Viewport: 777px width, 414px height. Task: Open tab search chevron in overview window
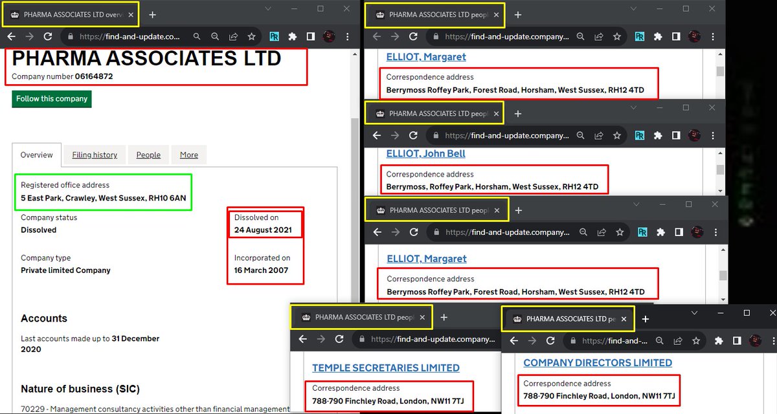[269, 9]
